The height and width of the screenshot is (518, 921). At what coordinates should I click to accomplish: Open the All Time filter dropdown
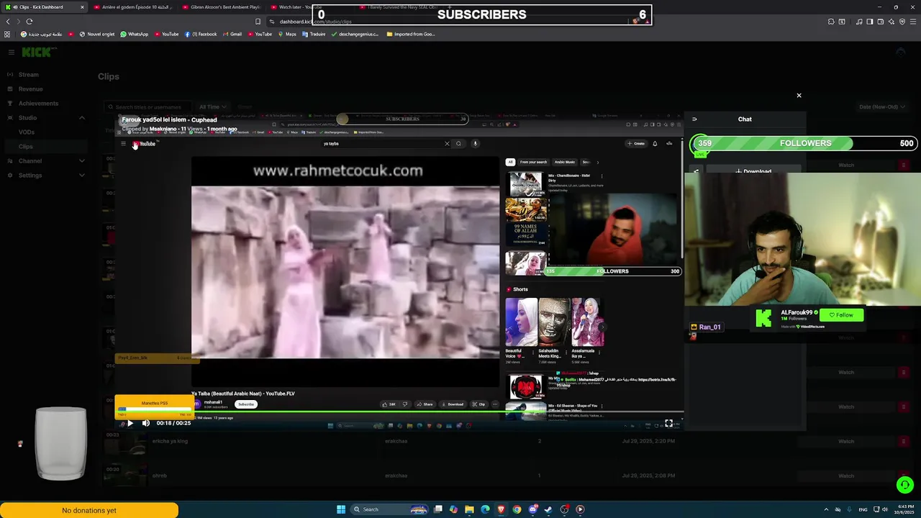212,107
